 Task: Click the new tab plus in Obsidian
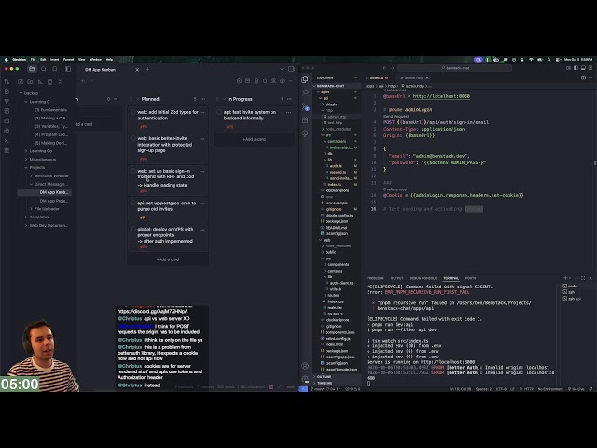(x=147, y=69)
